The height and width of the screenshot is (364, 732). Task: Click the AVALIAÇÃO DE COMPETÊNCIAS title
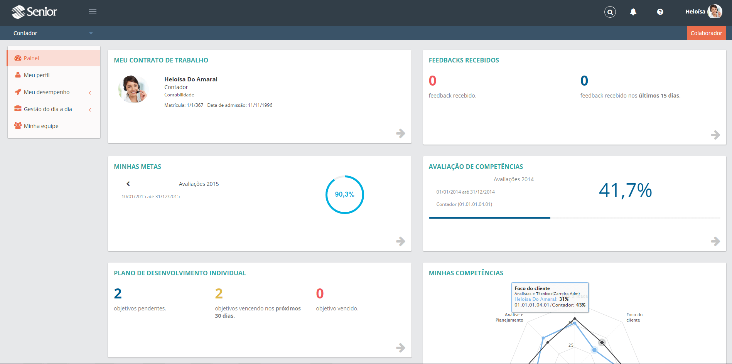pyautogui.click(x=476, y=167)
